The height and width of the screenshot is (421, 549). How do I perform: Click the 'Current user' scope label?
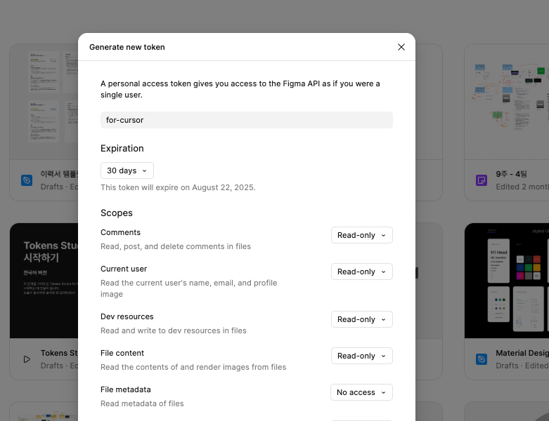pos(124,269)
